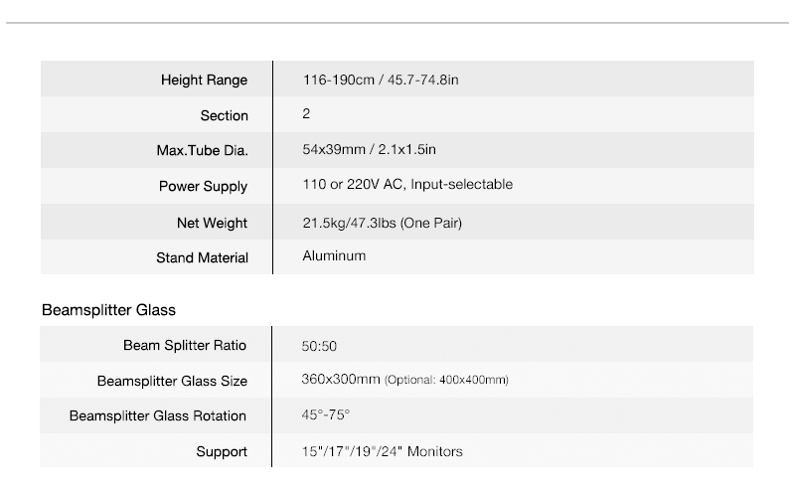The image size is (795, 492).
Task: Select the 54x39mm / 2.1x1.5in value
Action: tap(369, 150)
